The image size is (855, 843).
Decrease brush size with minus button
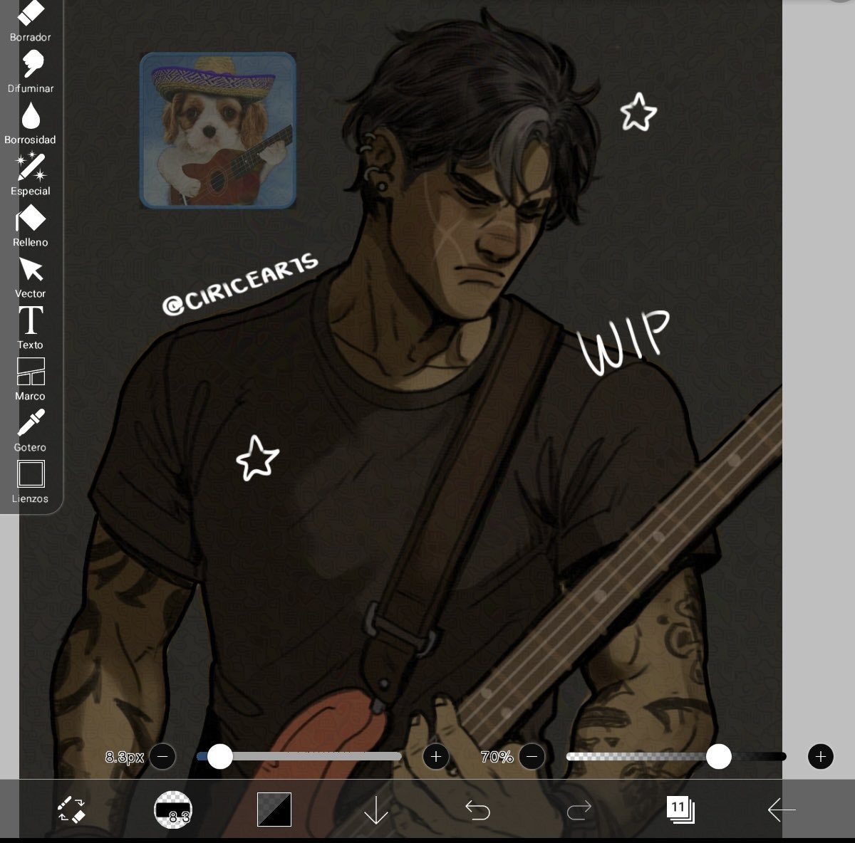(x=162, y=756)
